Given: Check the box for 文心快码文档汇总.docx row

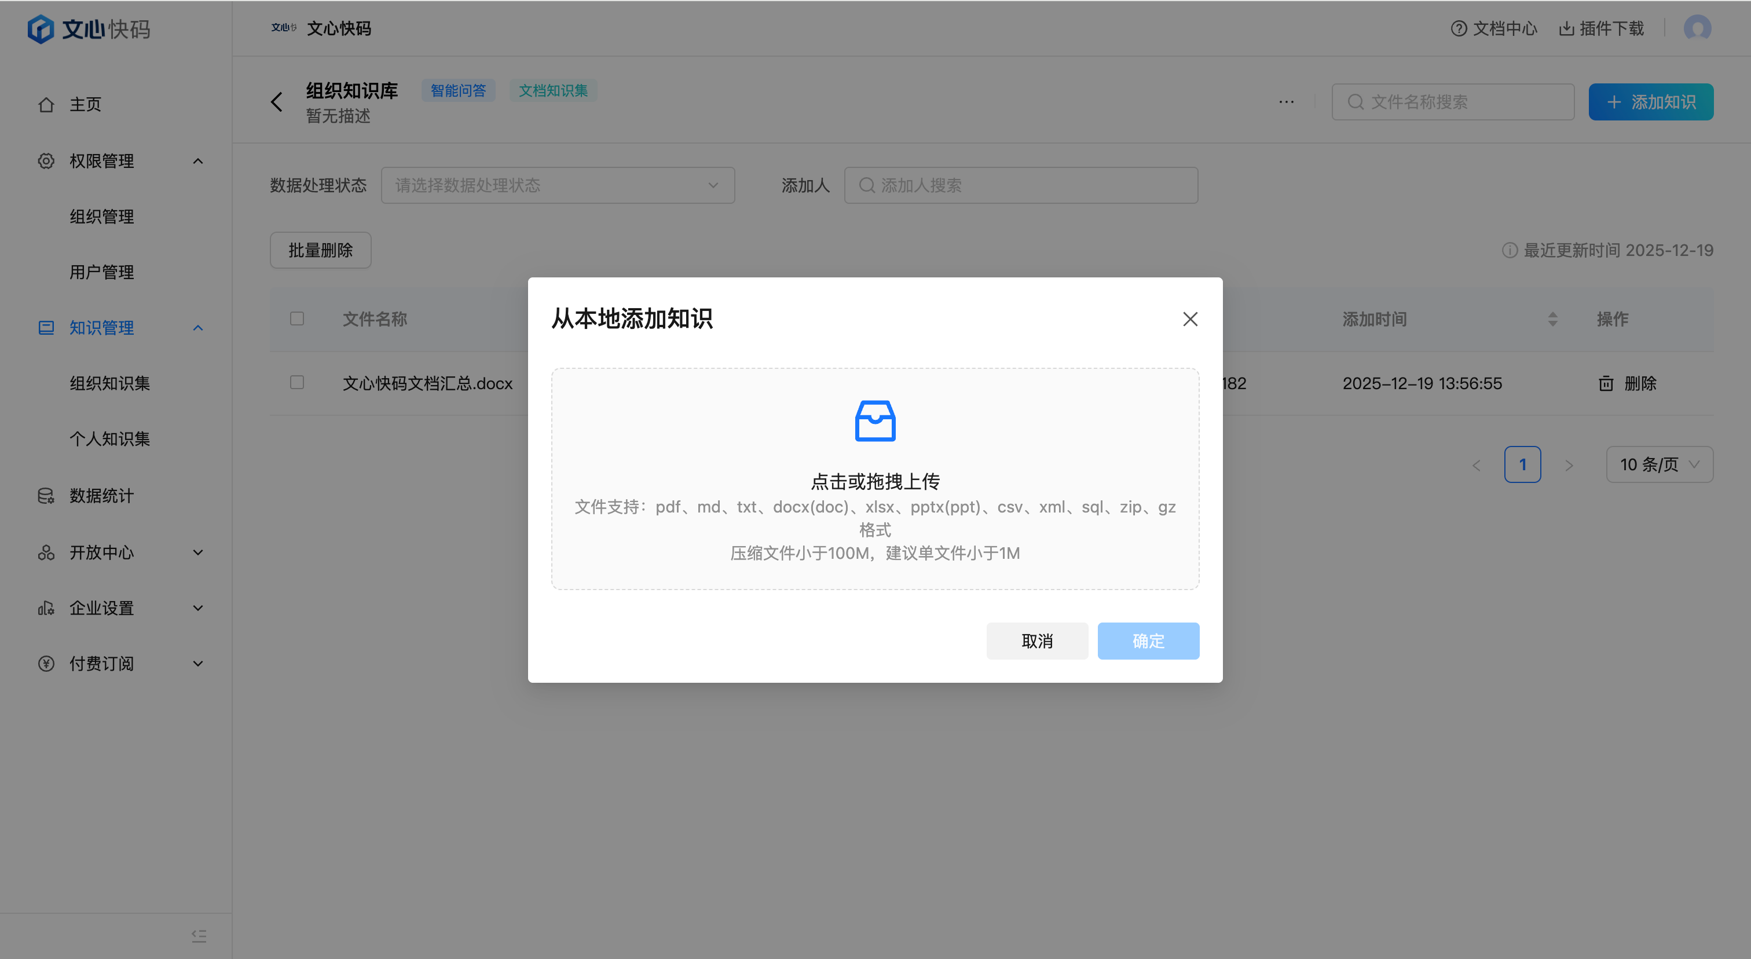Looking at the screenshot, I should pos(297,382).
